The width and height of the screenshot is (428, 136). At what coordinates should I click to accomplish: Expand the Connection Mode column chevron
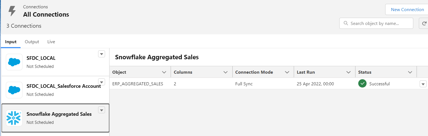click(x=287, y=72)
